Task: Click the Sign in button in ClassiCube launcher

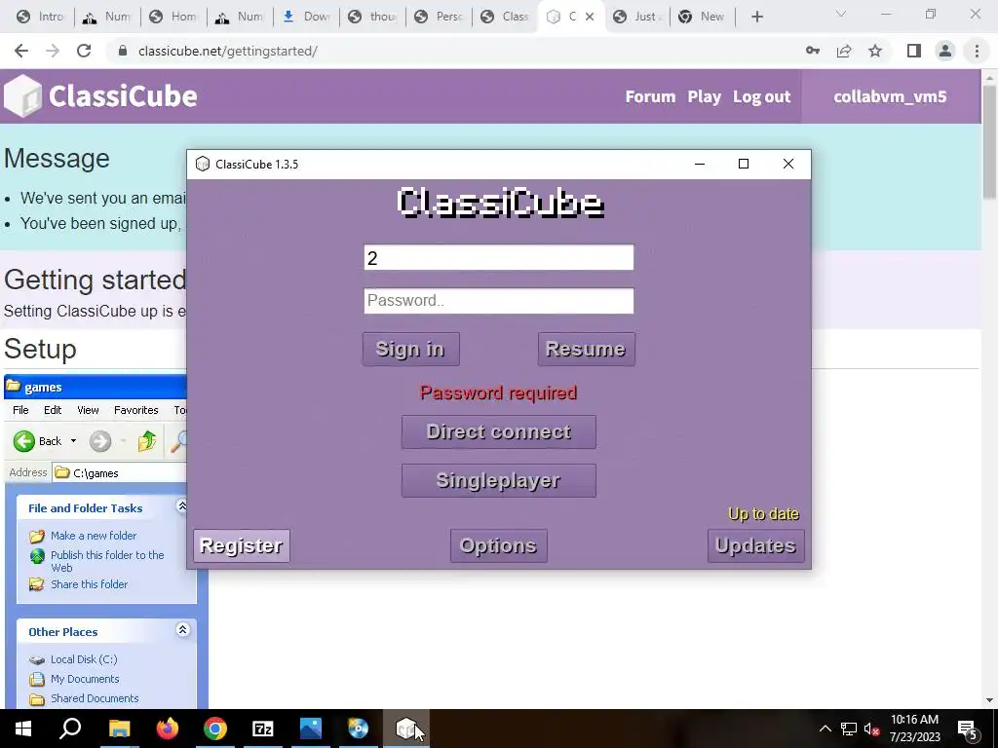Action: pos(410,349)
